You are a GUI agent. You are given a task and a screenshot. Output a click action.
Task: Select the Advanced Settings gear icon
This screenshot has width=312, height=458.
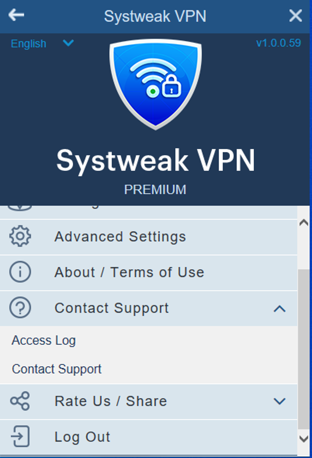(20, 236)
